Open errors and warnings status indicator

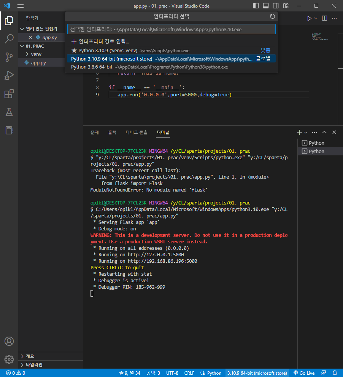pos(16,373)
